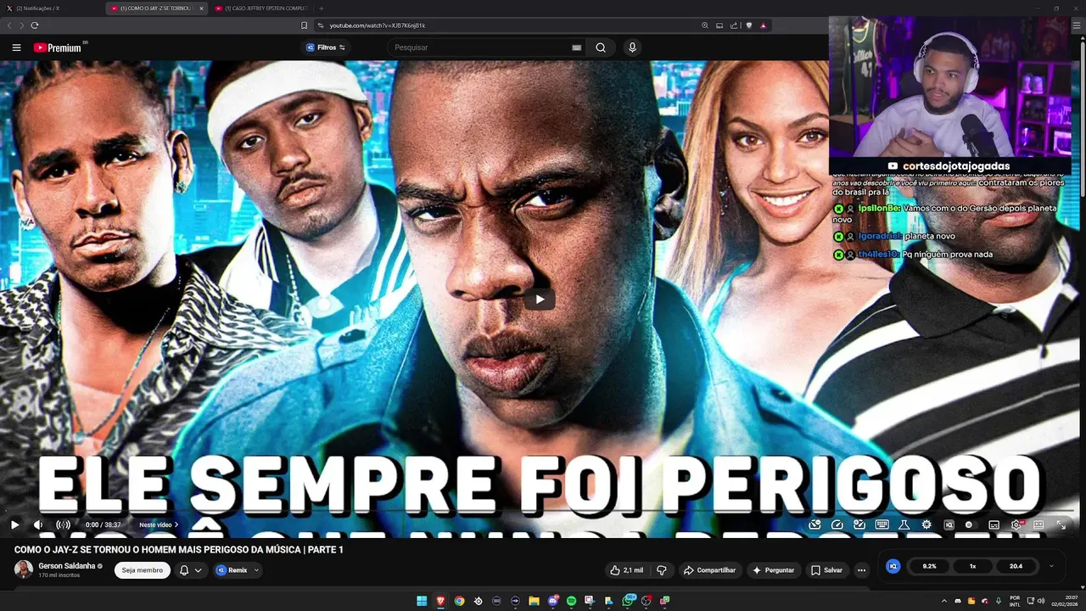Open the Filtros extension button
Screen dimensions: 1086x611
point(326,48)
